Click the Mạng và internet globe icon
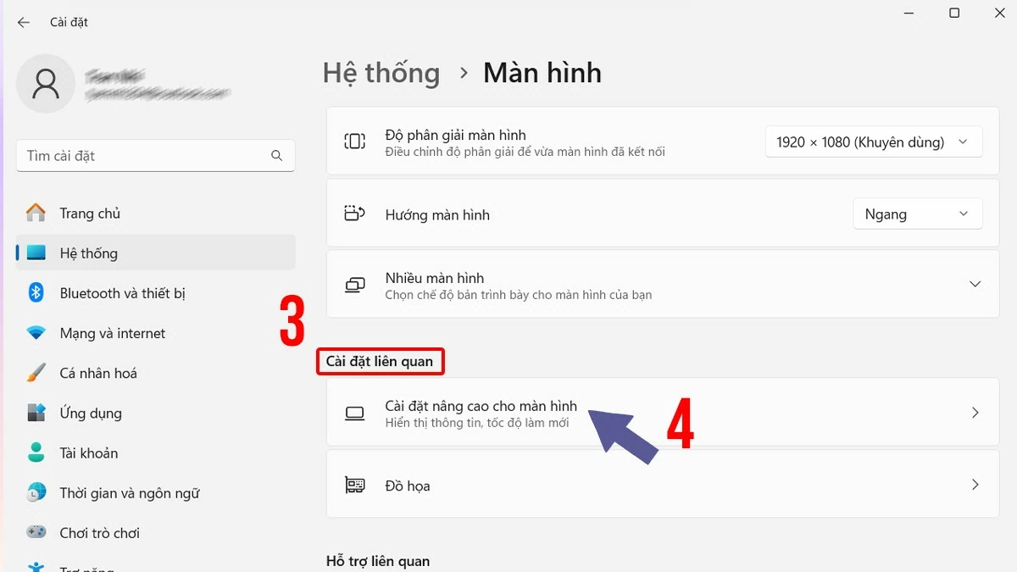 click(37, 333)
